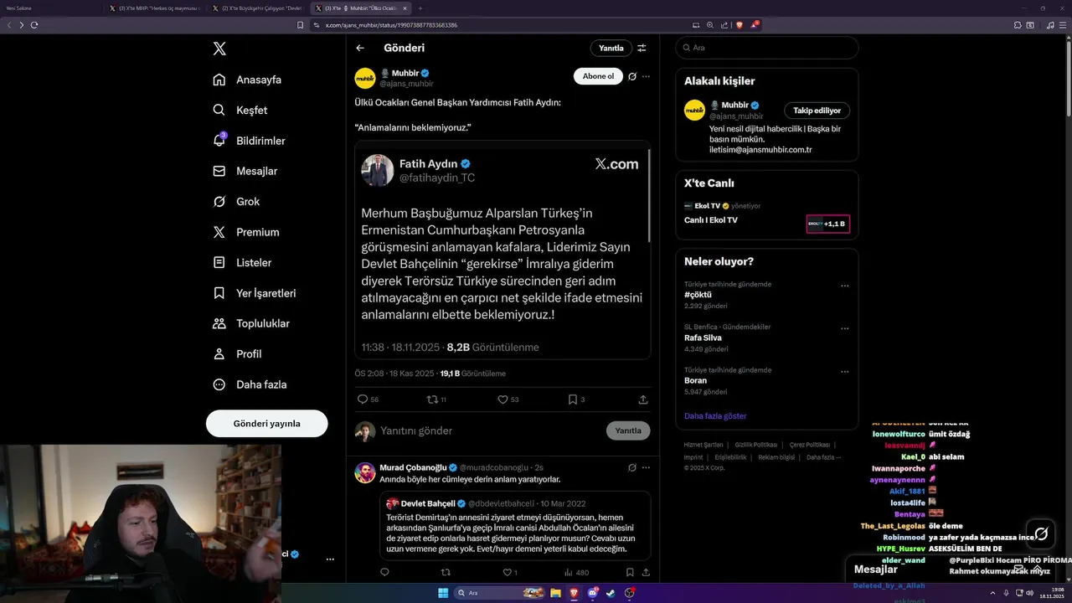Click the repost icon with 11 reposts
Image resolution: width=1072 pixels, height=603 pixels.
pos(432,399)
